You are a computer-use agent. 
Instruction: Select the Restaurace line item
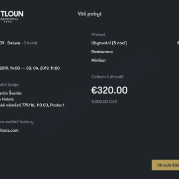(x=102, y=52)
